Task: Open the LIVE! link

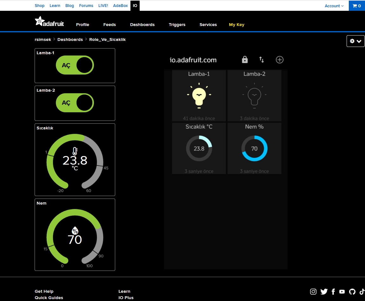Action: (x=103, y=6)
